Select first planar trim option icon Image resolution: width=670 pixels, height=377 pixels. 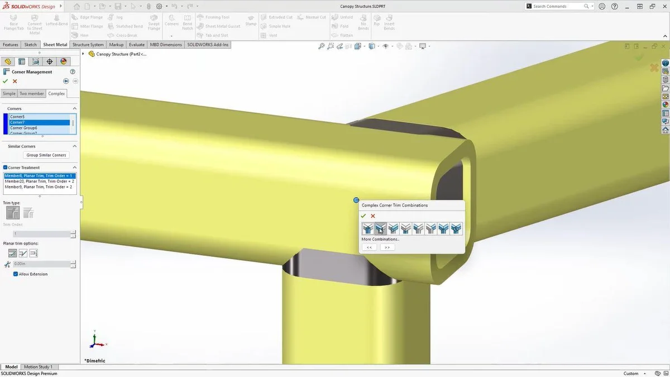point(12,253)
